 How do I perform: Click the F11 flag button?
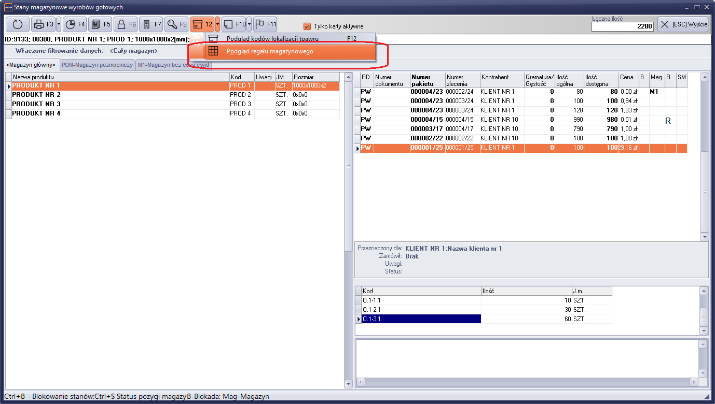[x=265, y=24]
